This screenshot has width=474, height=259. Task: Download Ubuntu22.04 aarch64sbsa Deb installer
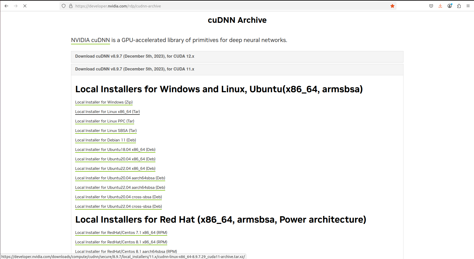(120, 188)
